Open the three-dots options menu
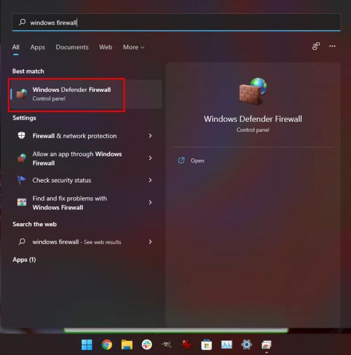The height and width of the screenshot is (355, 351). tap(332, 46)
